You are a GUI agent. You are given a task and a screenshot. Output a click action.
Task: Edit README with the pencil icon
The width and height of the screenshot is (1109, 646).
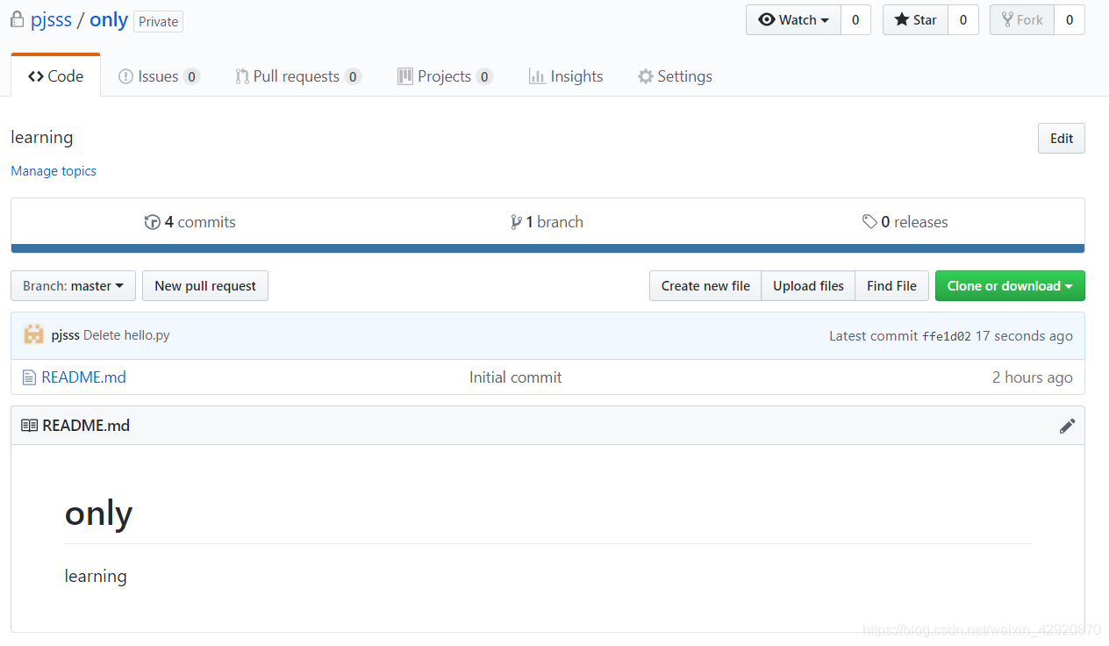(x=1067, y=426)
